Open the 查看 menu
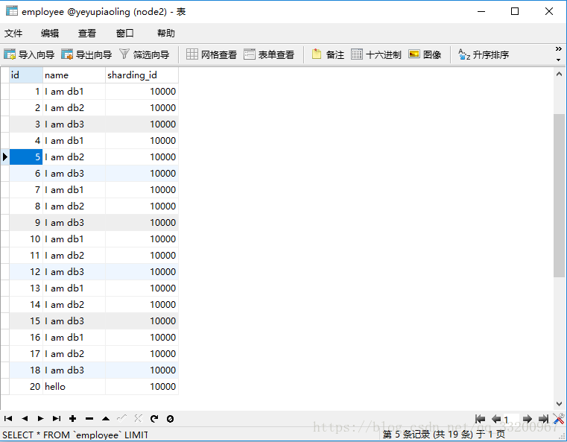The height and width of the screenshot is (442, 567). point(87,33)
